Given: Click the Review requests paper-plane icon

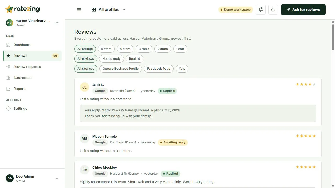Looking at the screenshot, I should pyautogui.click(x=8, y=67).
